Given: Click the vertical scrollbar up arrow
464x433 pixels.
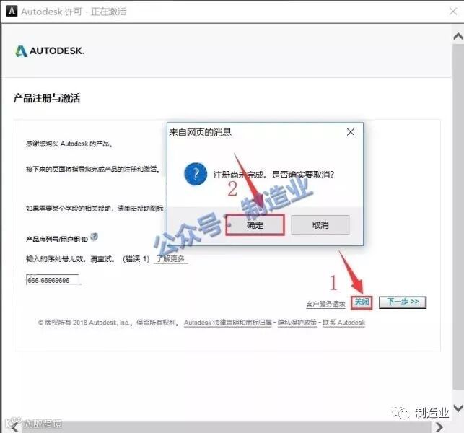Looking at the screenshot, I should (458, 36).
